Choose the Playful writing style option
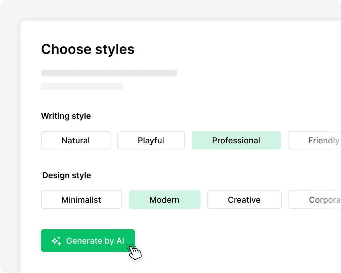Viewport: 341px width, 273px height. pyautogui.click(x=151, y=140)
